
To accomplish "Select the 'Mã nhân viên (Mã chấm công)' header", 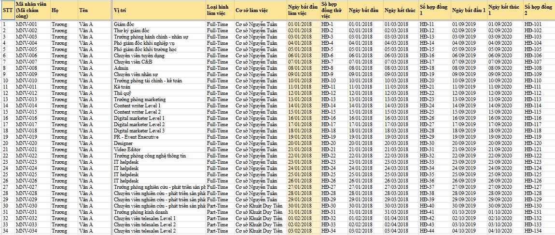I will [32, 10].
